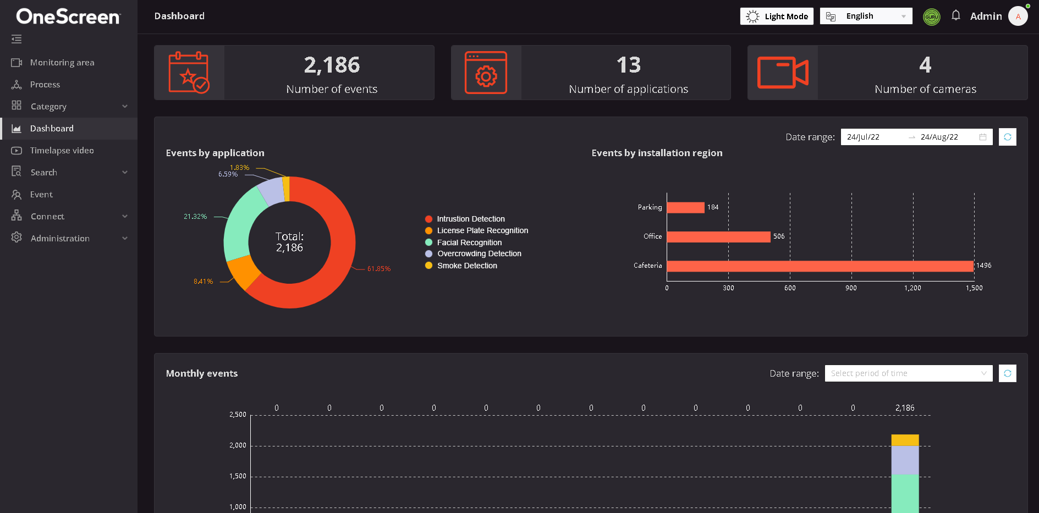Toggle Intrusion Detection legend entry
This screenshot has height=513, width=1039.
click(x=465, y=219)
